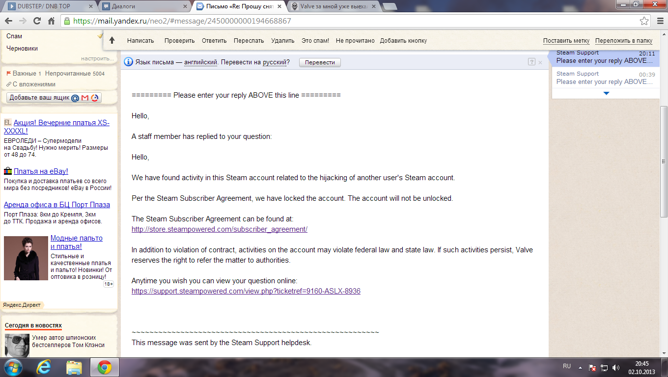Screen dimensions: 668x377
Task: Click the question mark help icon
Action: click(531, 62)
